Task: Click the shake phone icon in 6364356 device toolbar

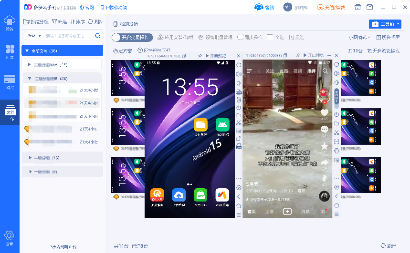Action: [x=336, y=151]
